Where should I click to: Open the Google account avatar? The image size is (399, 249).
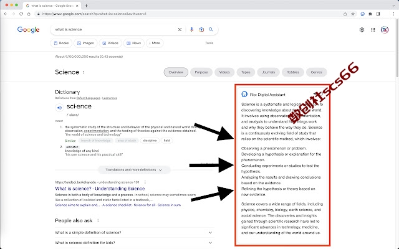click(x=385, y=30)
